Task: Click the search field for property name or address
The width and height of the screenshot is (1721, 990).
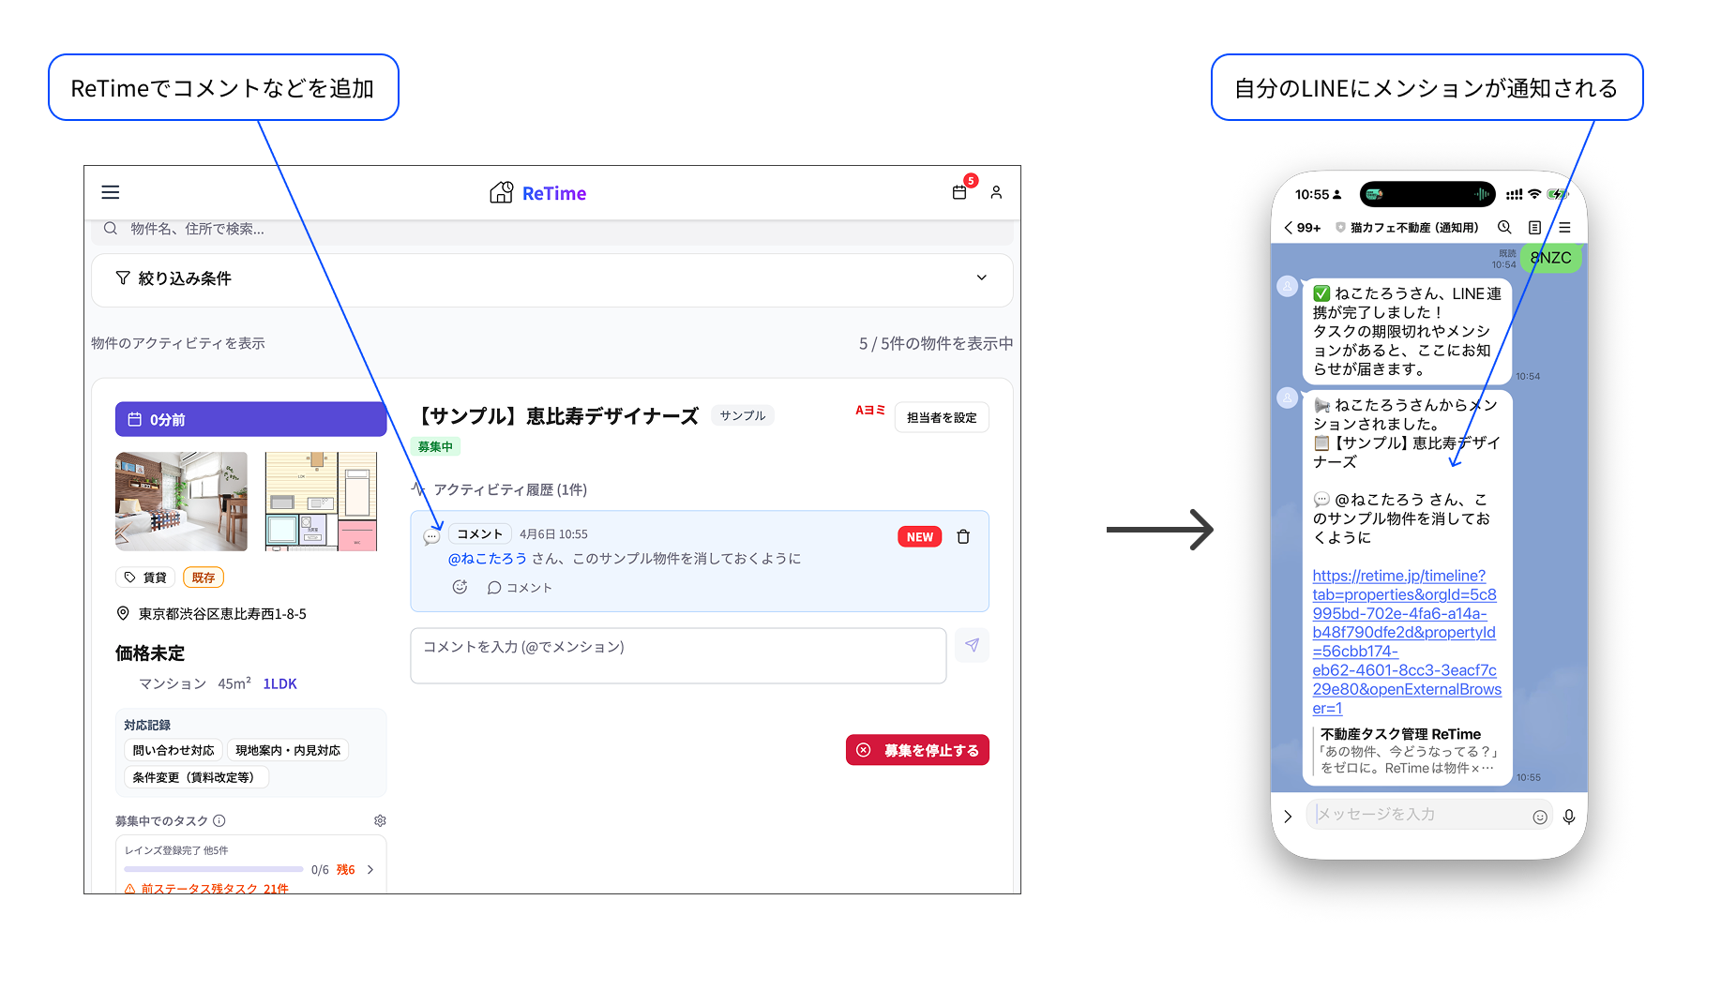Action: pyautogui.click(x=552, y=229)
